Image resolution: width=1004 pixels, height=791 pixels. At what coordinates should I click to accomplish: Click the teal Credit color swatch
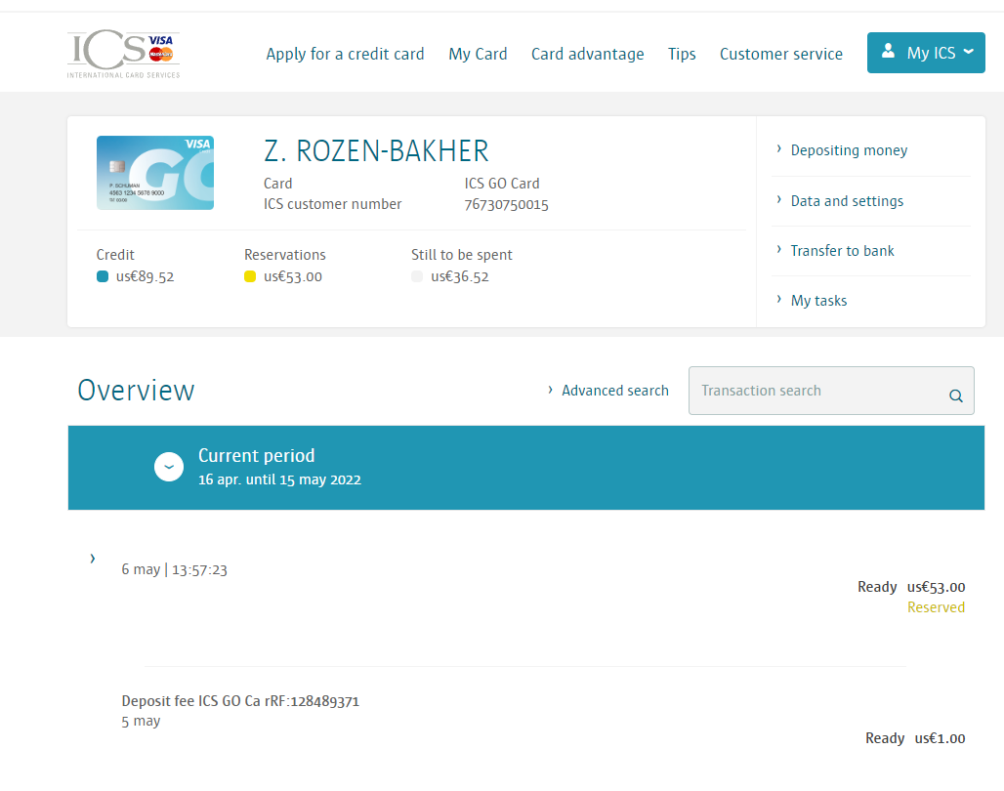(x=103, y=276)
